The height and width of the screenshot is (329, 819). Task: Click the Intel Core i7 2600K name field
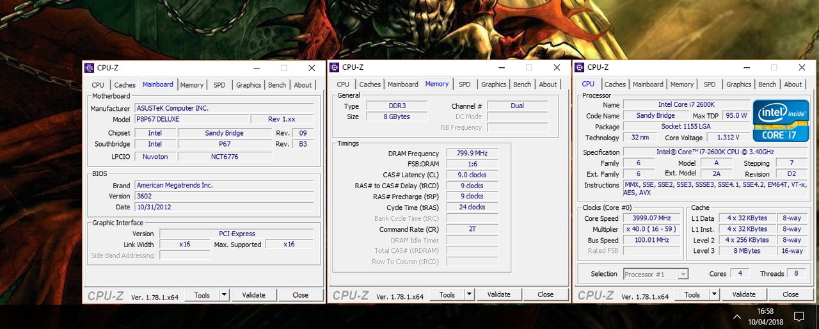pos(686,104)
